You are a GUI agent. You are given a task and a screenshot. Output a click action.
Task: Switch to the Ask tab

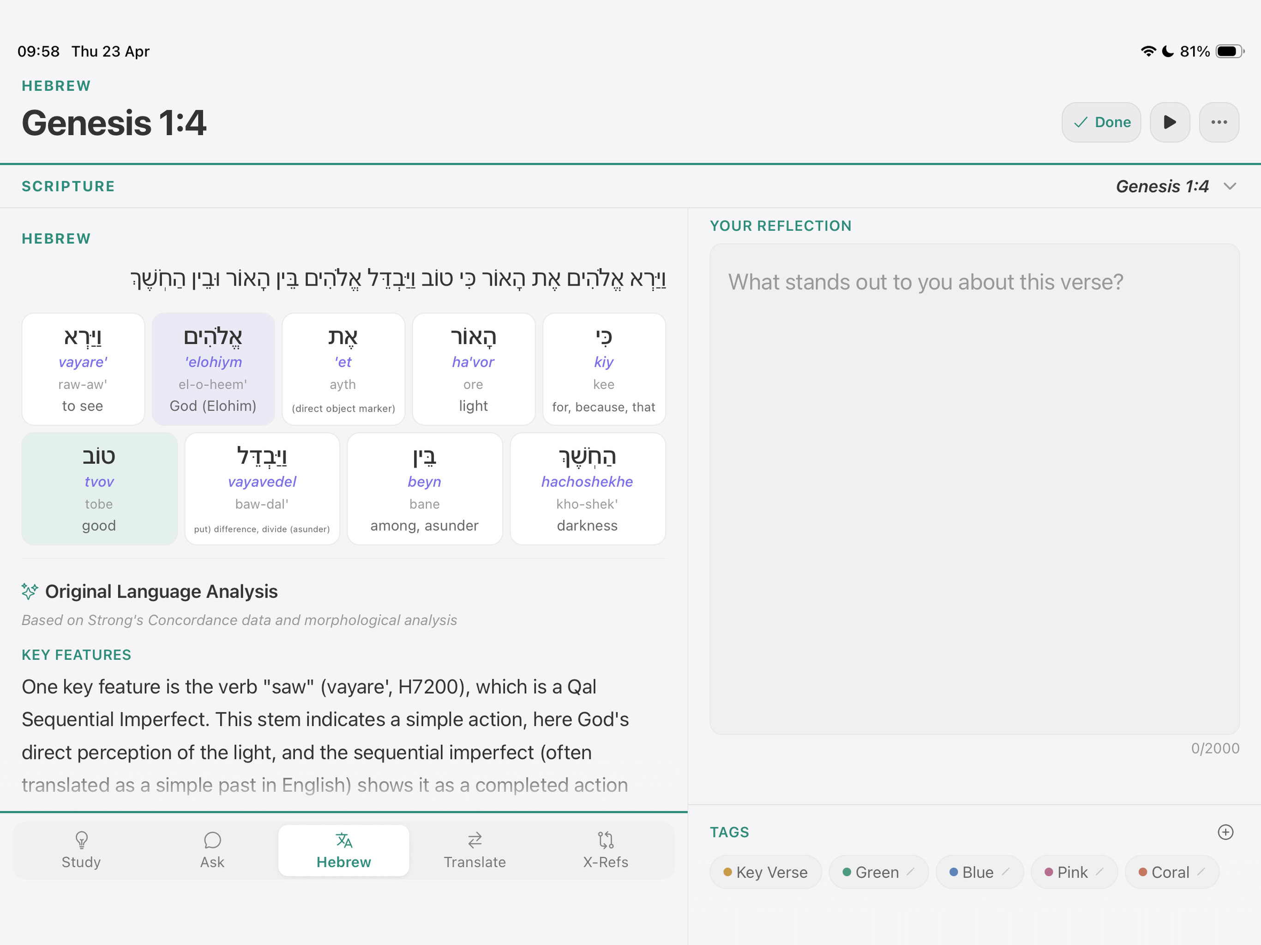pyautogui.click(x=212, y=850)
